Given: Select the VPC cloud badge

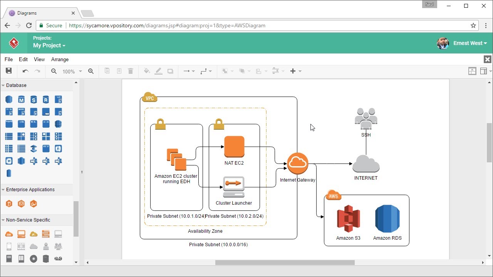Looking at the screenshot, I should pos(149,97).
